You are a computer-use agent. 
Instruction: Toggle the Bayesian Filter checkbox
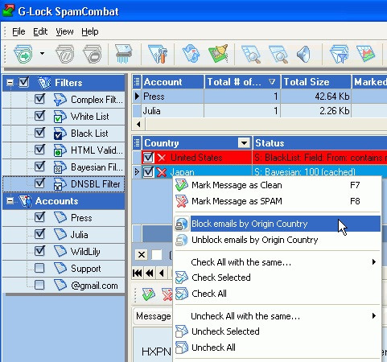pos(39,167)
